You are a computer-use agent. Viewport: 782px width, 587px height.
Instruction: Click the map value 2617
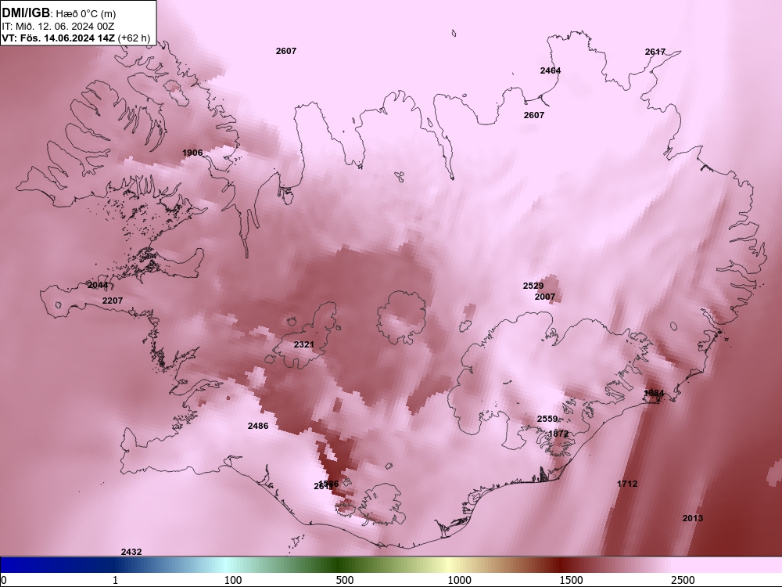[x=655, y=52]
